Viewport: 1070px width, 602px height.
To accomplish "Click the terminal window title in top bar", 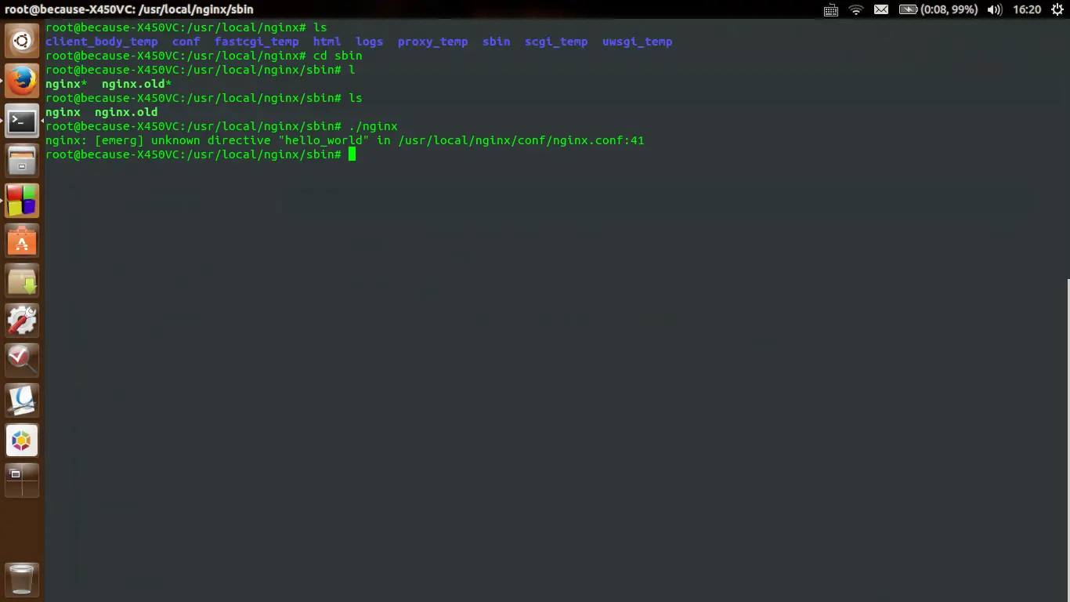I will [x=129, y=9].
